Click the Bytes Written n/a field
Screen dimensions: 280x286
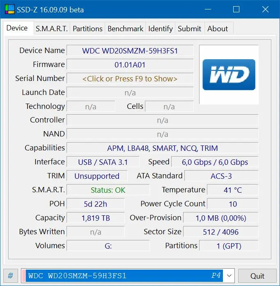pos(95,232)
